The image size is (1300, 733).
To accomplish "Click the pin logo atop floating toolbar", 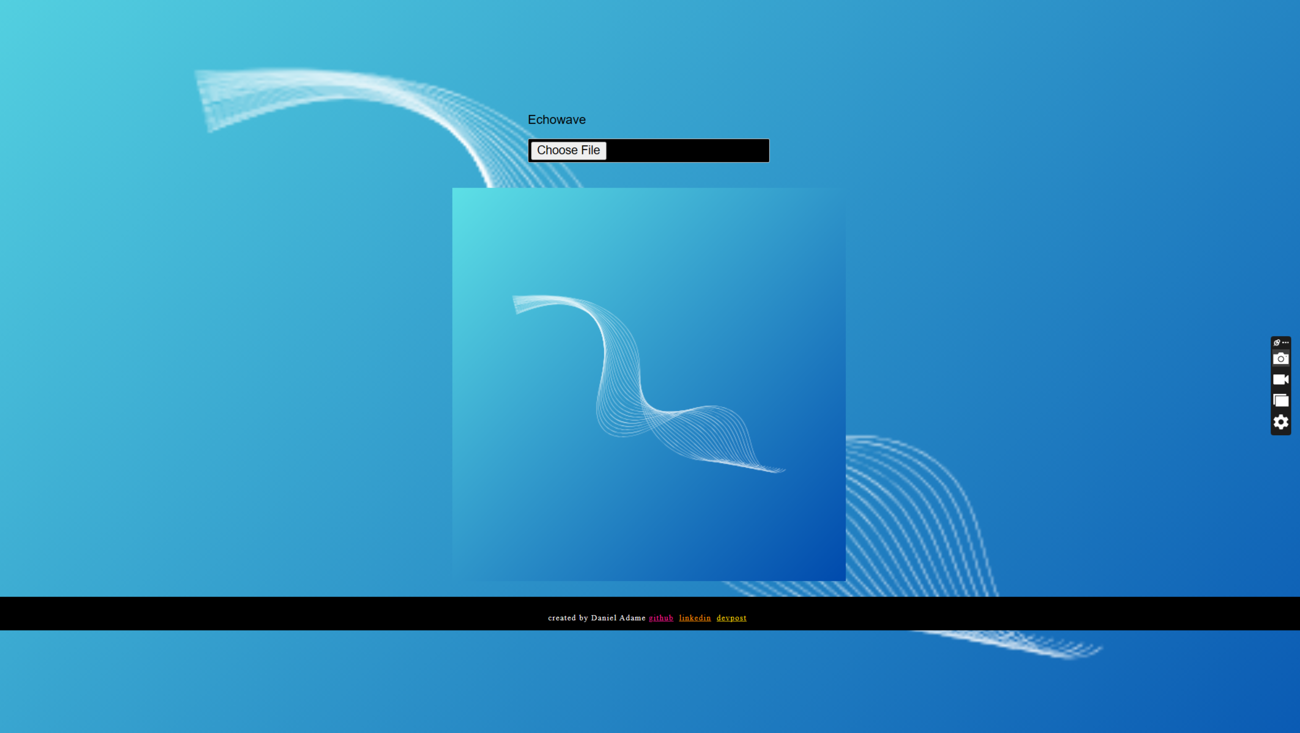I will click(x=1276, y=342).
